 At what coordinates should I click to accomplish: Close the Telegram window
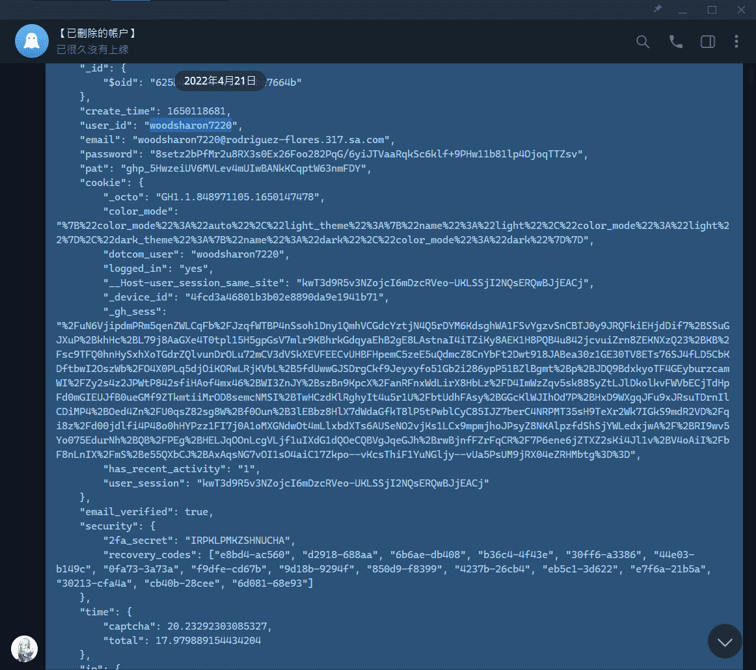click(740, 9)
